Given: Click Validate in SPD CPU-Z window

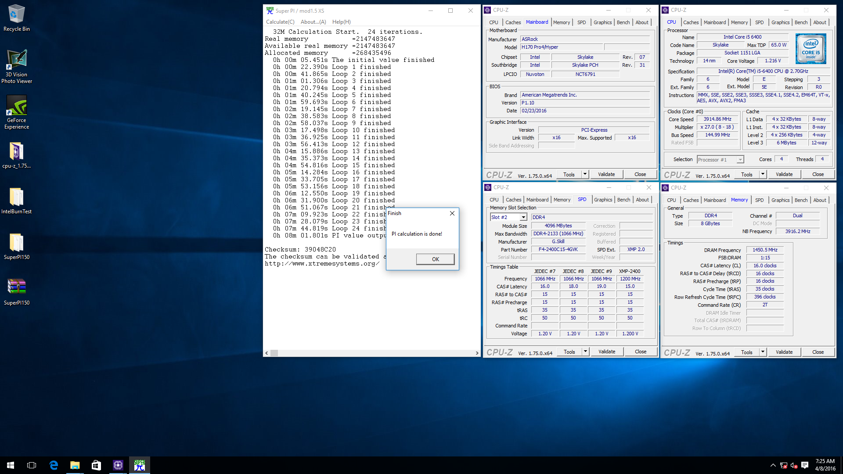Looking at the screenshot, I should click(607, 352).
